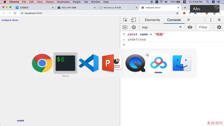This screenshot has height=126, width=224.
Task: Open Notification Center list icon
Action: [218, 2]
